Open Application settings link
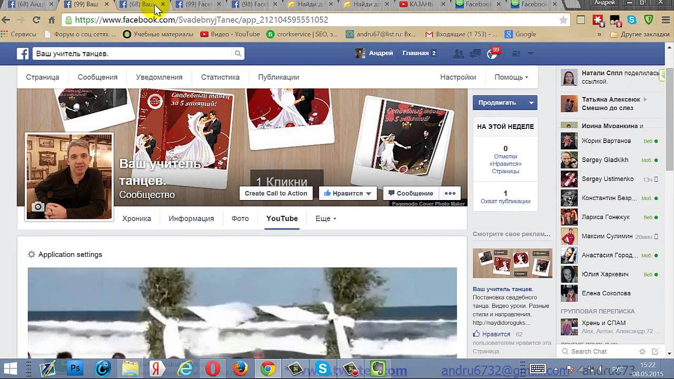Viewport: 674px width, 379px height. pos(70,254)
